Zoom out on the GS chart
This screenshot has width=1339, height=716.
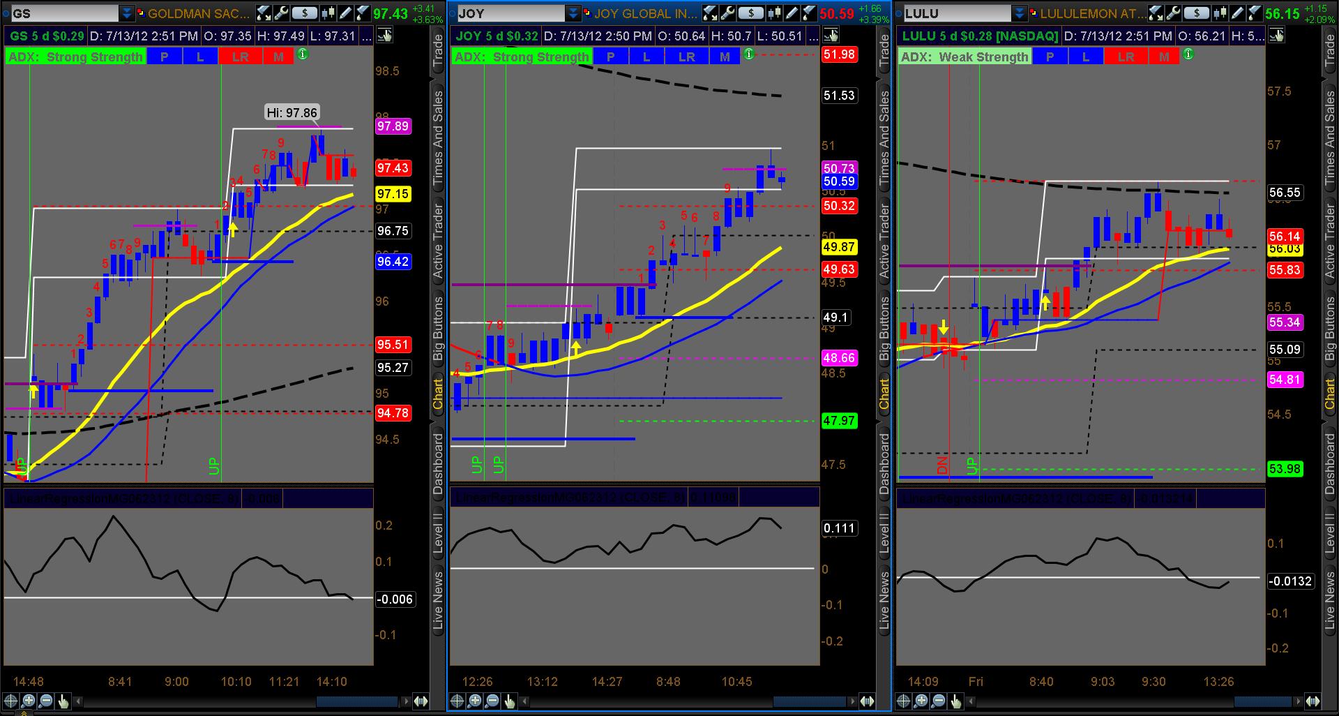(x=46, y=701)
